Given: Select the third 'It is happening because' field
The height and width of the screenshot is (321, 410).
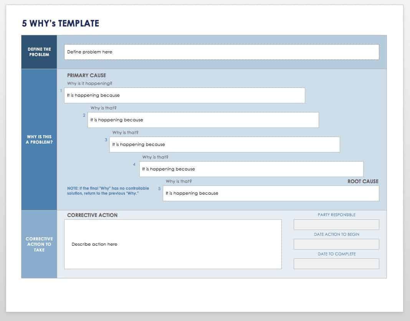Looking at the screenshot, I should click(x=225, y=144).
